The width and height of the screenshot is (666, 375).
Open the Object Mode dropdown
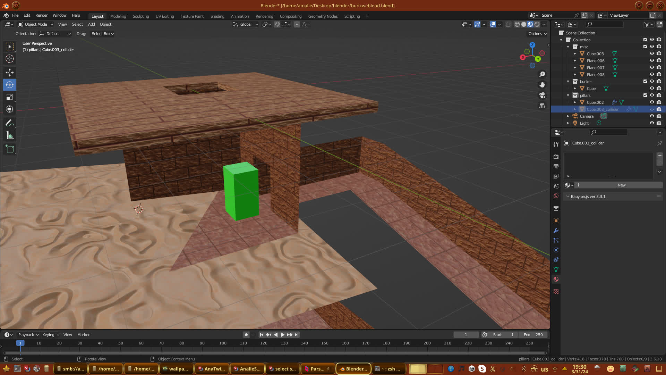35,24
